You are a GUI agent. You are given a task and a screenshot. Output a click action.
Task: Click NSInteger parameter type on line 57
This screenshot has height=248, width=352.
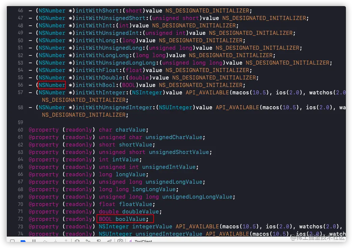point(147,92)
